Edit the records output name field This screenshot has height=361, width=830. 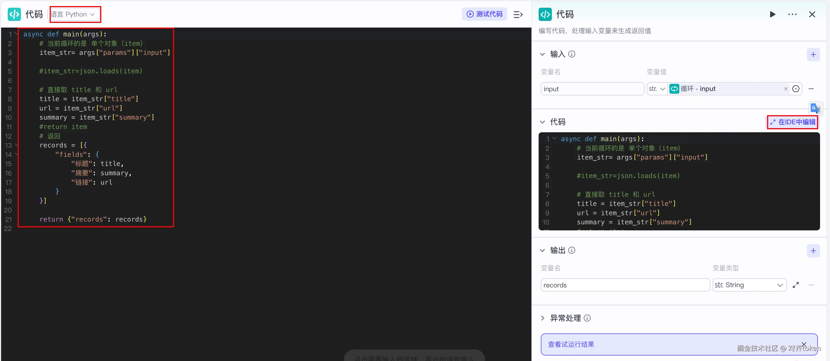click(625, 285)
